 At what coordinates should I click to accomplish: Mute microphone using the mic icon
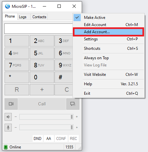(8, 128)
